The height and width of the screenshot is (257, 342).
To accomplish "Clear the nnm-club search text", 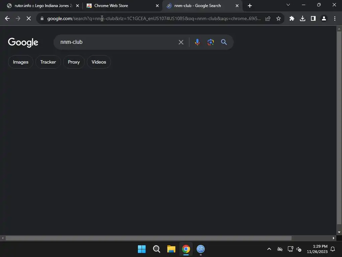I will click(x=181, y=42).
